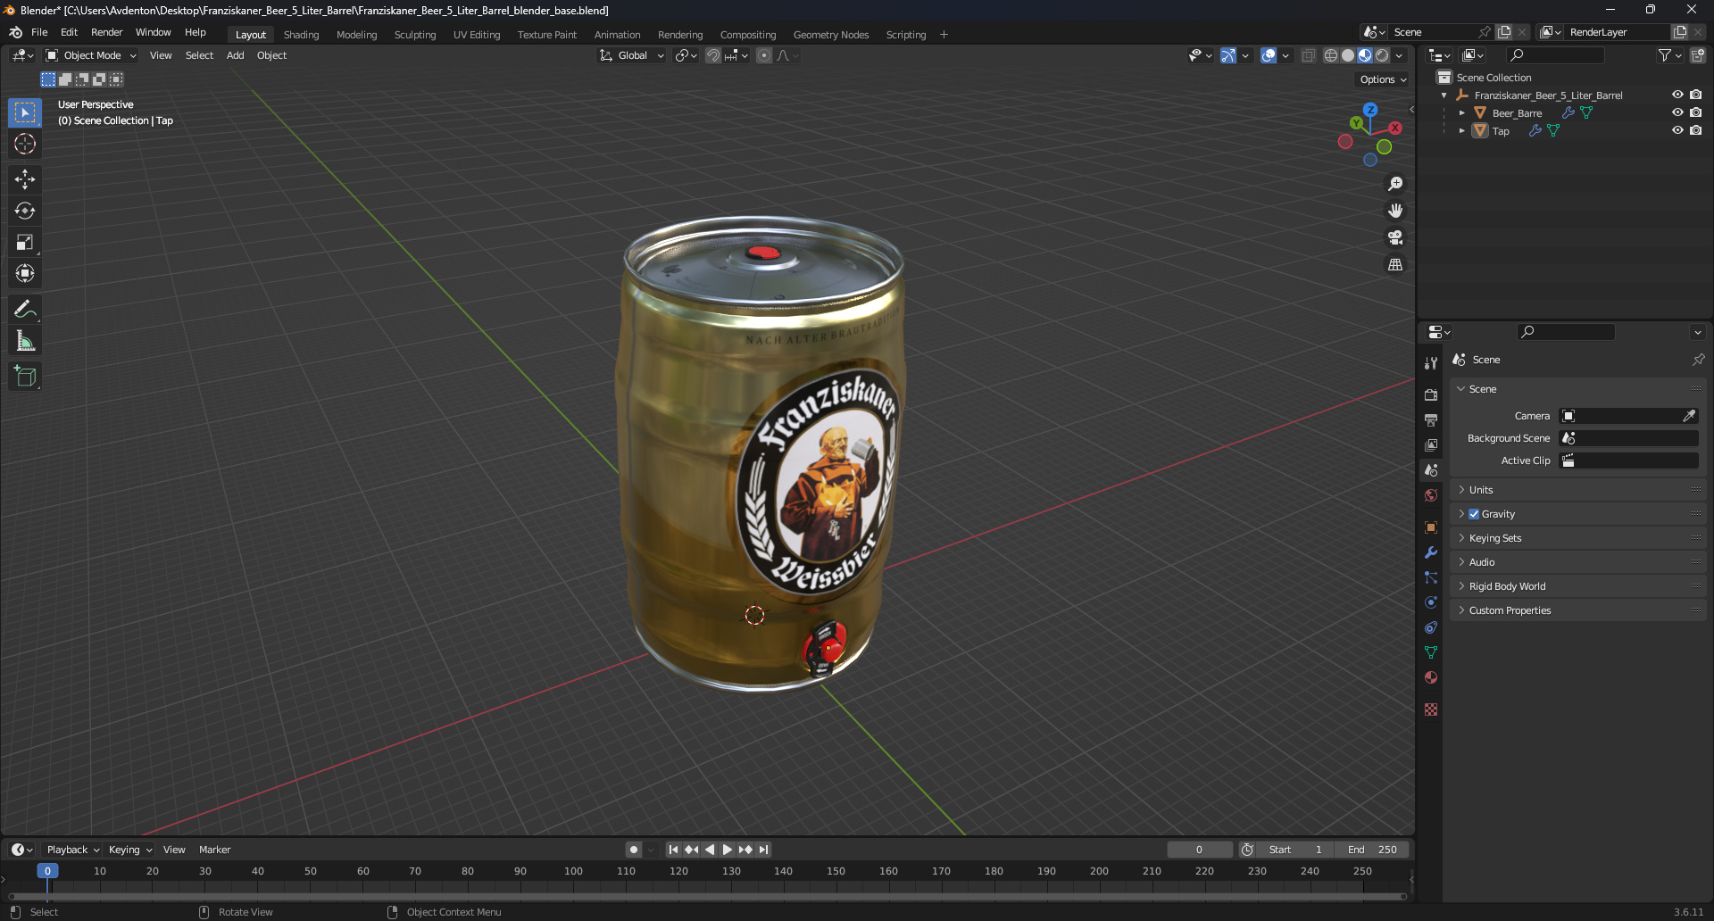Switch perspective/orthographic grid icon

pos(1395,264)
